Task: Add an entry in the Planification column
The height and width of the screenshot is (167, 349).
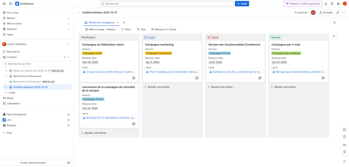Action: click(x=94, y=133)
